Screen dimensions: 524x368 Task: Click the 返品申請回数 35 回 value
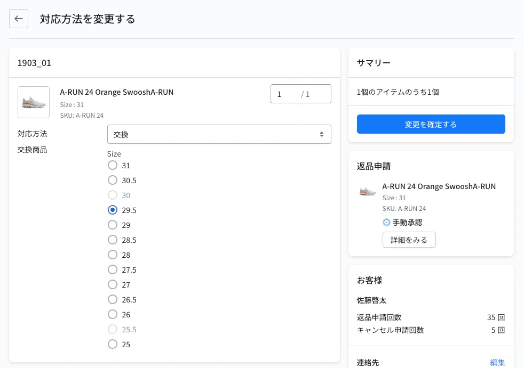click(x=496, y=317)
